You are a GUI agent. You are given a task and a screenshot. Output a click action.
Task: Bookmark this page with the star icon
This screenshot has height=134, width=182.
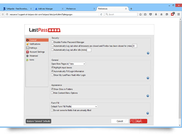click(140, 14)
